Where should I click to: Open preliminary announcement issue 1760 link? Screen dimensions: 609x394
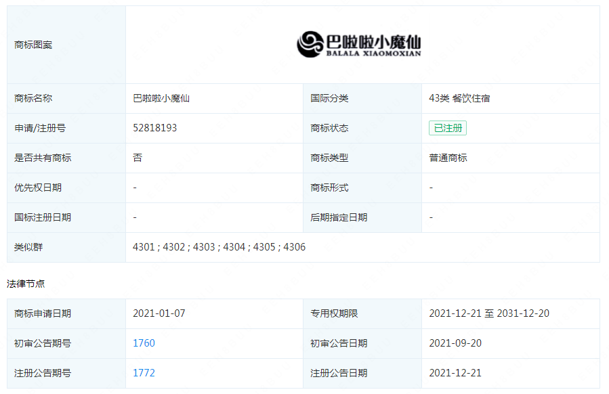[x=144, y=343]
